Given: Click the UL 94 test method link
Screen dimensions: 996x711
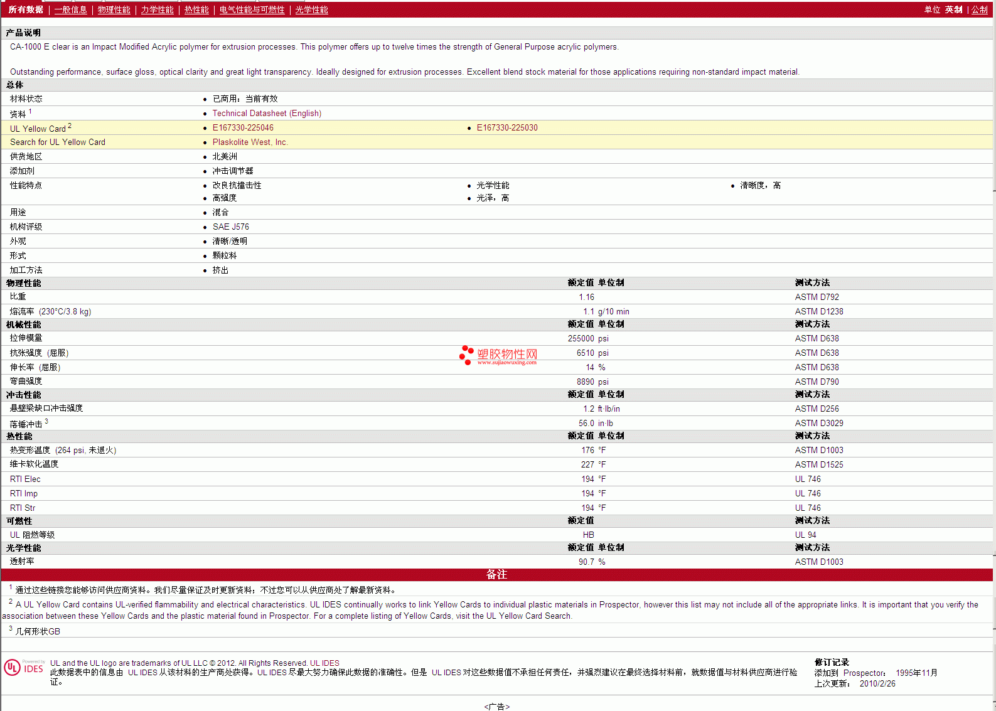Looking at the screenshot, I should [806, 535].
